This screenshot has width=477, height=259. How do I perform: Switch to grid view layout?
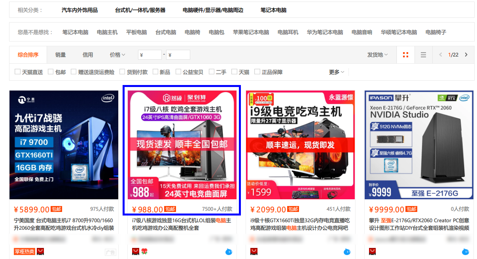click(x=405, y=55)
